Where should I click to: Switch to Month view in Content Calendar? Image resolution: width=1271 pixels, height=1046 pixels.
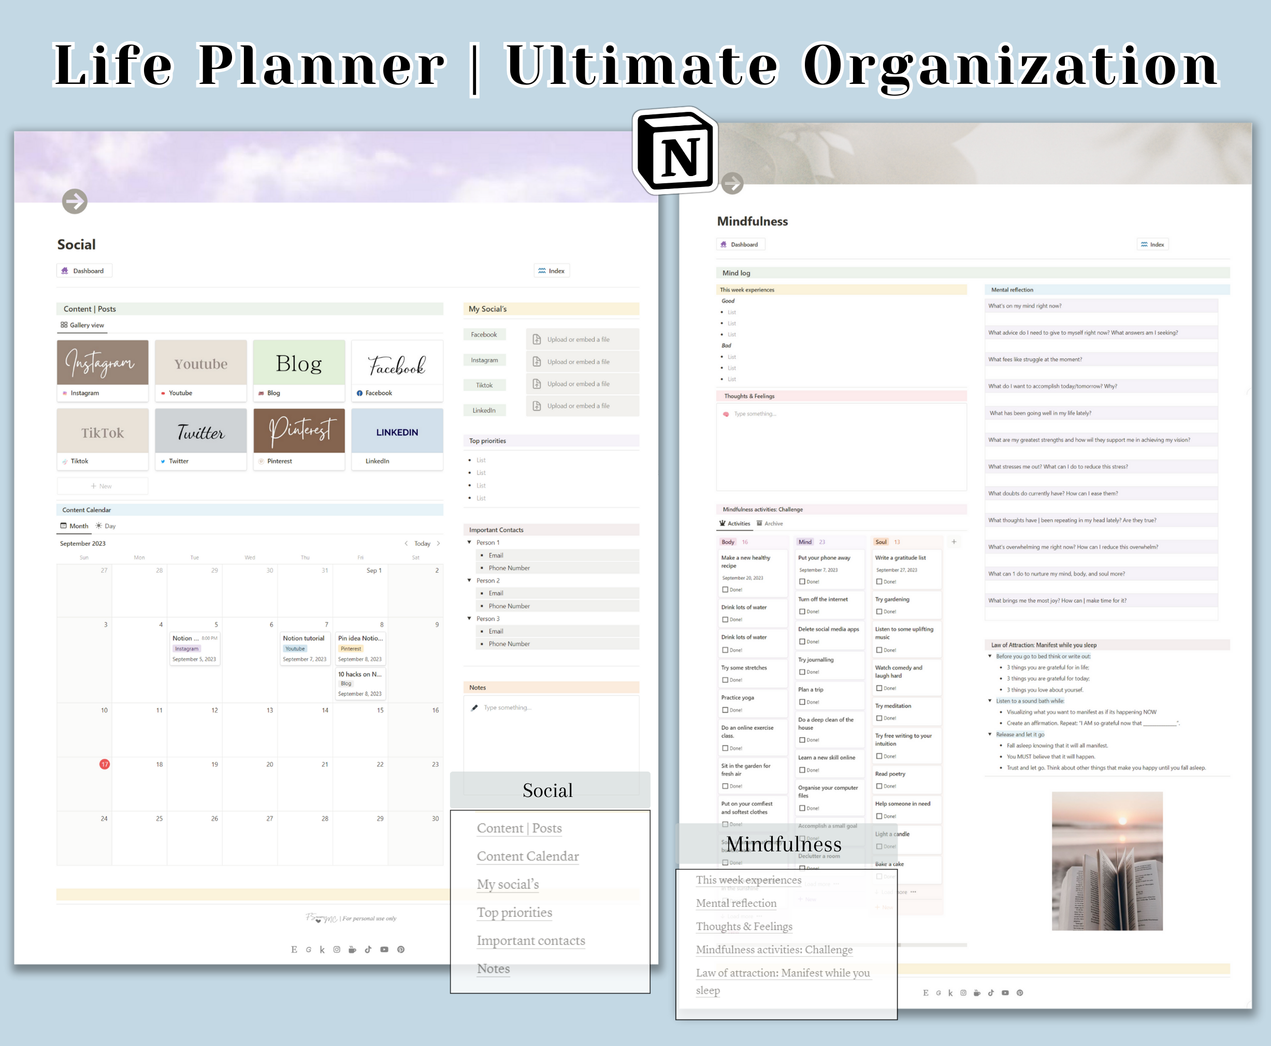[74, 526]
